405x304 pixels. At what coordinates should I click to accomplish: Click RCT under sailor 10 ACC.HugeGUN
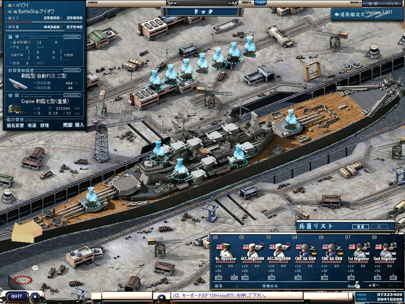click(271, 278)
